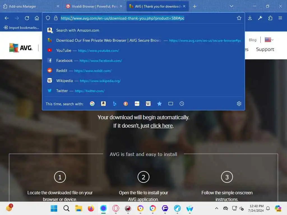Close the Vivaldi Browser tab
The image size is (287, 215).
[x=121, y=6]
